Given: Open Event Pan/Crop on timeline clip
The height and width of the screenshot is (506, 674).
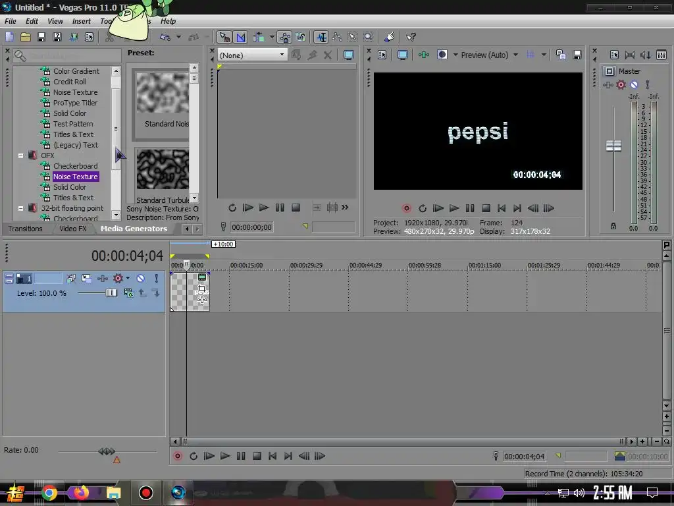Looking at the screenshot, I should [x=201, y=289].
